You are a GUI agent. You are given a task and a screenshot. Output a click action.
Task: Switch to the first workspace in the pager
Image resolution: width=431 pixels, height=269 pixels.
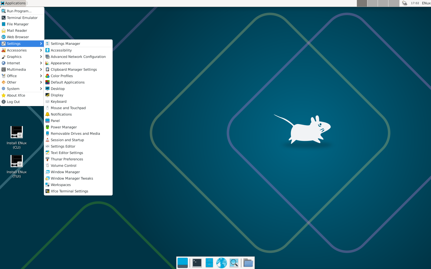362,3
